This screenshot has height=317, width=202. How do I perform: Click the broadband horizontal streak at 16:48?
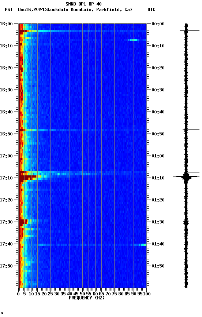click(82, 130)
